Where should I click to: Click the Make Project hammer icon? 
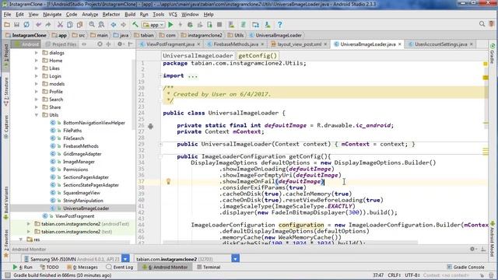pos(135,25)
